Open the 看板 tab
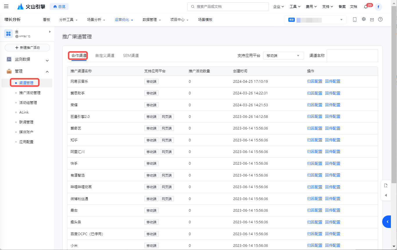The width and height of the screenshot is (397, 250). tap(46, 20)
